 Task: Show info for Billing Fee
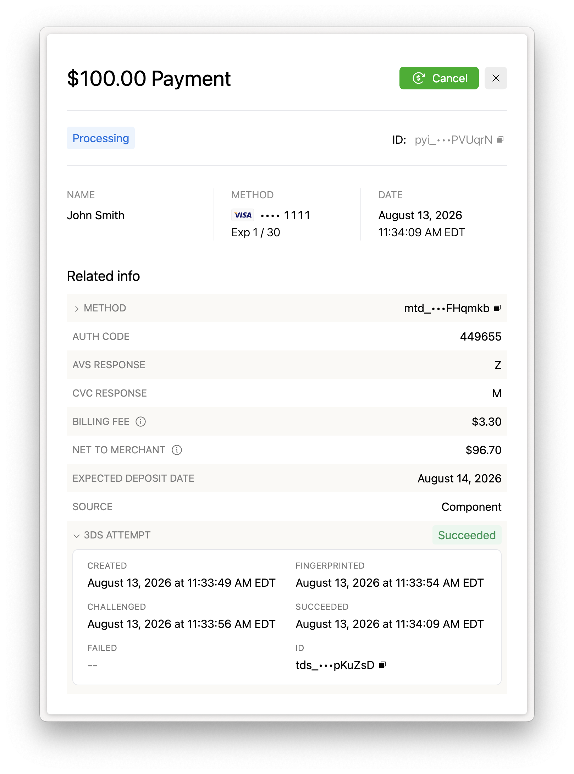[x=141, y=422]
